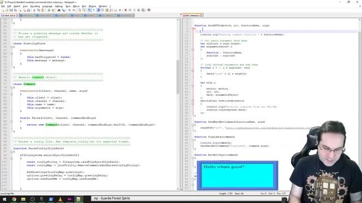The image size is (362, 203).
Task: Click the left pane scroll-up arrow
Action: (x=178, y=20)
